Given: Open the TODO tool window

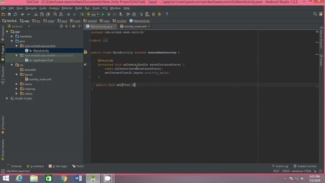Looking at the screenshot, I should click(78, 166).
